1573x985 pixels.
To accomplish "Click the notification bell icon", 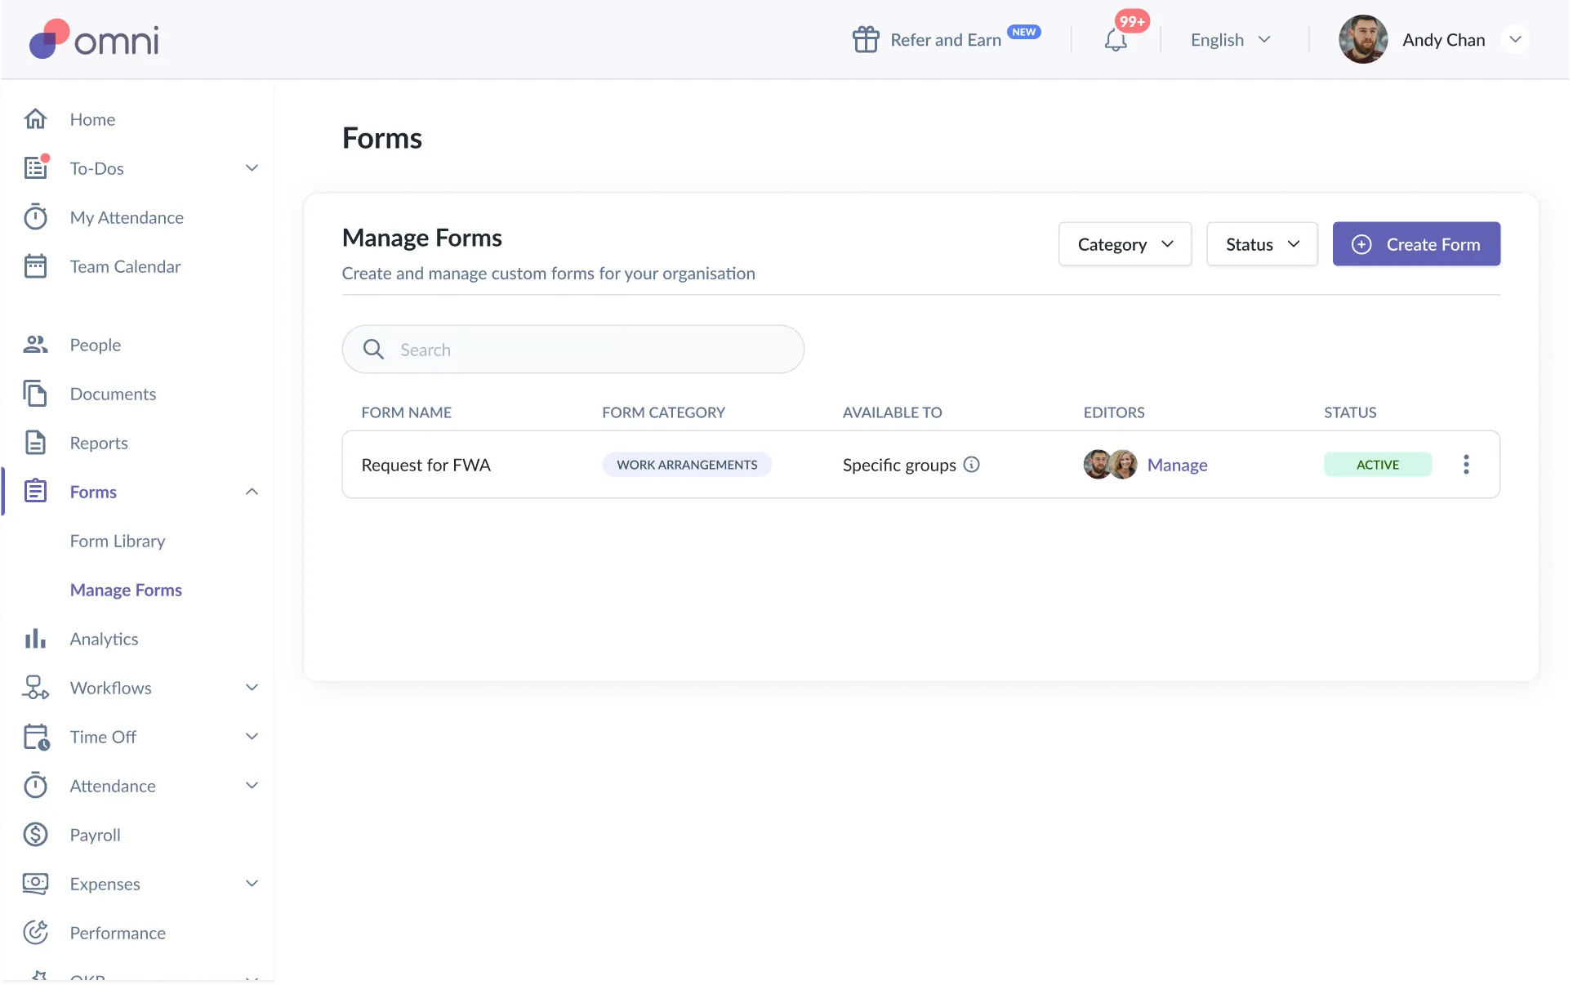I will pyautogui.click(x=1116, y=40).
